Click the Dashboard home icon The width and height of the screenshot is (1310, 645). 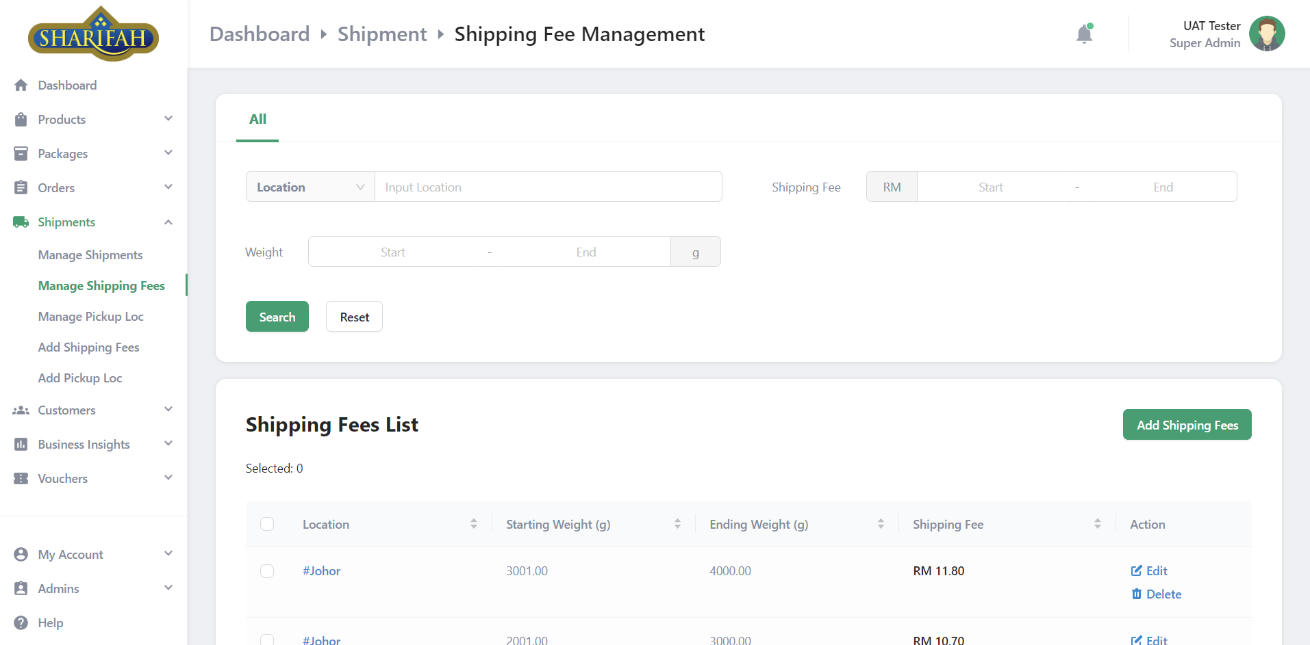(21, 85)
